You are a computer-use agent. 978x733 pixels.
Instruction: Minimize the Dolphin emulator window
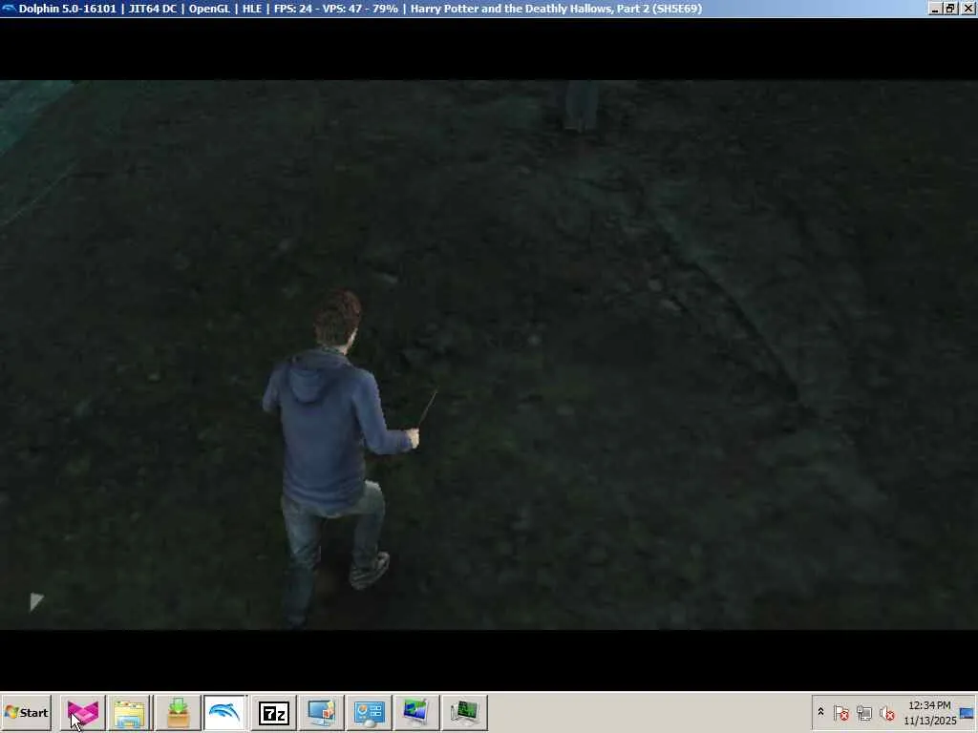pos(935,9)
